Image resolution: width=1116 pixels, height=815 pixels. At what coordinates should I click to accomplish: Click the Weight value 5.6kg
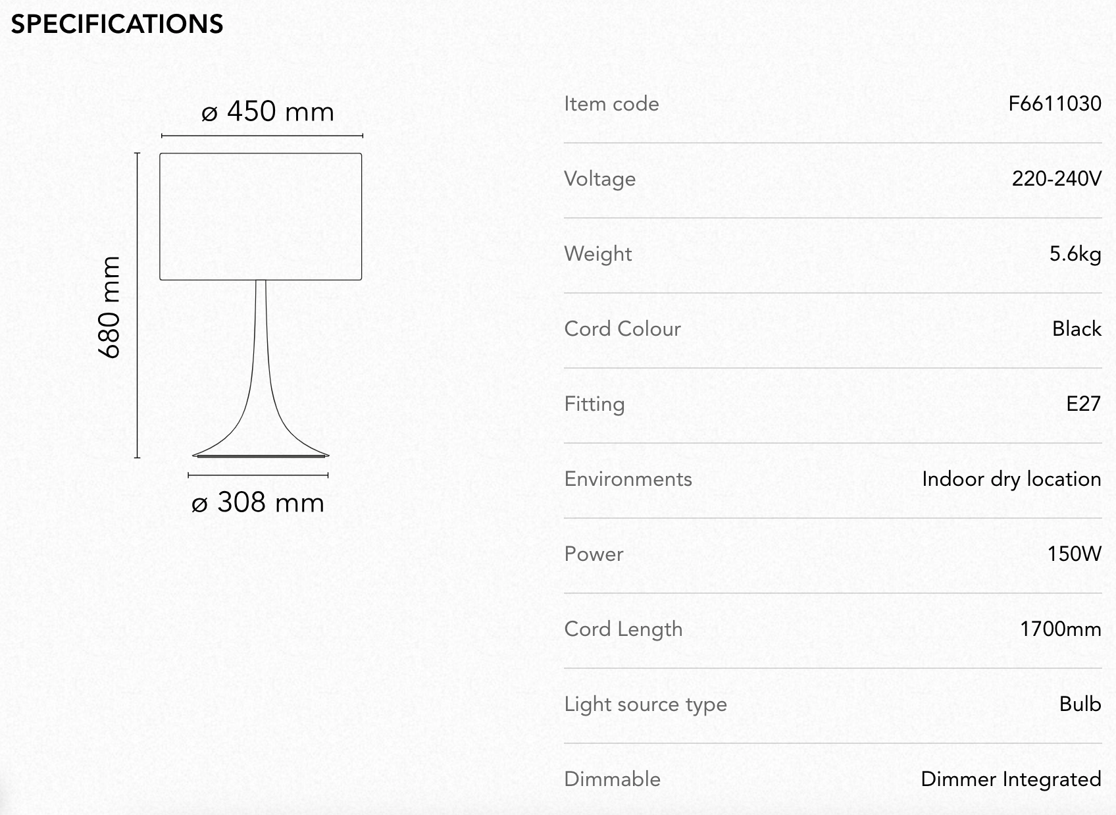tap(1075, 254)
